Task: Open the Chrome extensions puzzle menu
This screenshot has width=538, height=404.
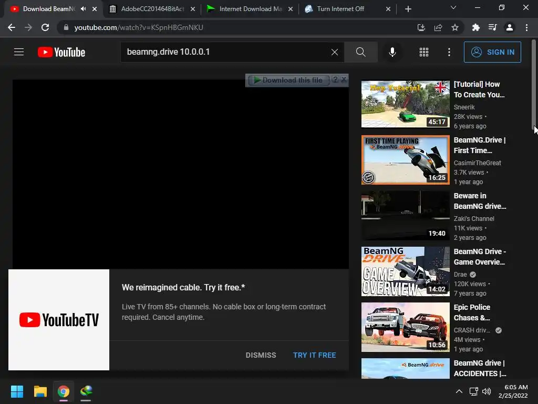Action: click(475, 27)
